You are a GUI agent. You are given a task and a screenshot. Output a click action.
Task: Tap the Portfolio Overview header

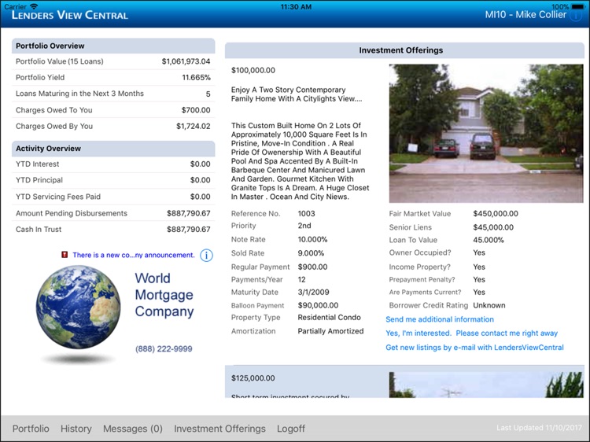point(113,46)
